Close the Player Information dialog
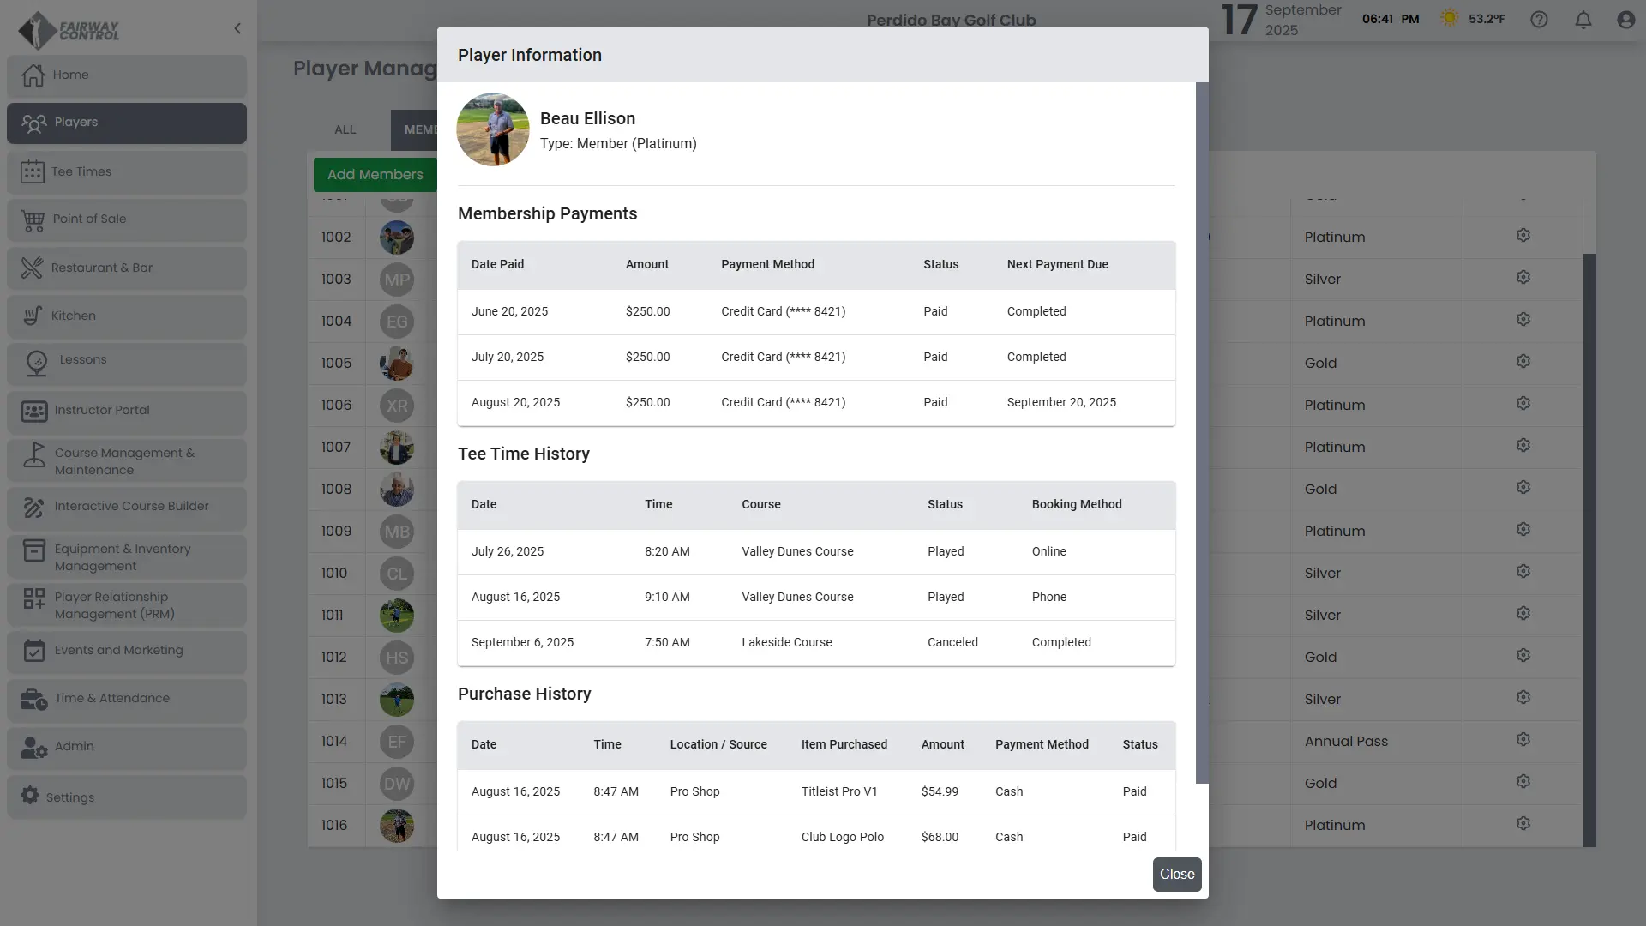 click(x=1176, y=875)
